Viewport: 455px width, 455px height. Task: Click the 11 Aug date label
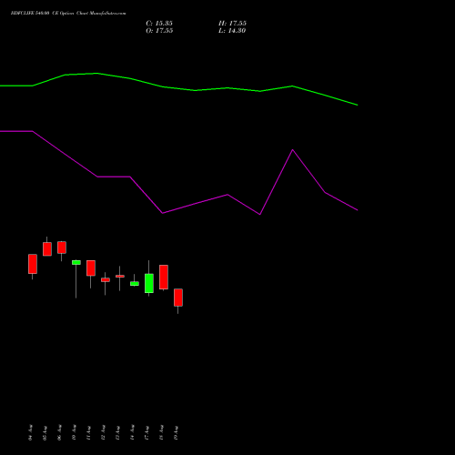click(x=88, y=432)
